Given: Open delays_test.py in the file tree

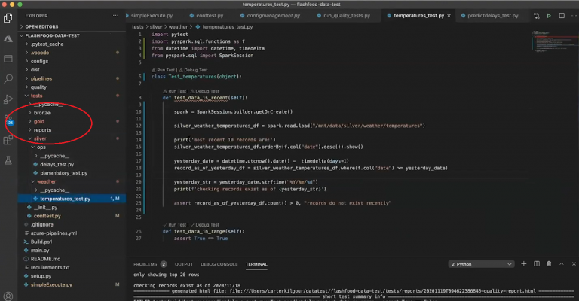Looking at the screenshot, I should [x=56, y=164].
